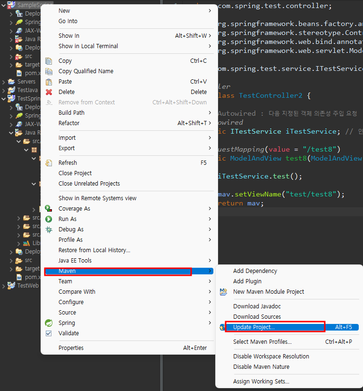Expand the Libraries tree node
The height and width of the screenshot is (391, 363).
(19, 243)
